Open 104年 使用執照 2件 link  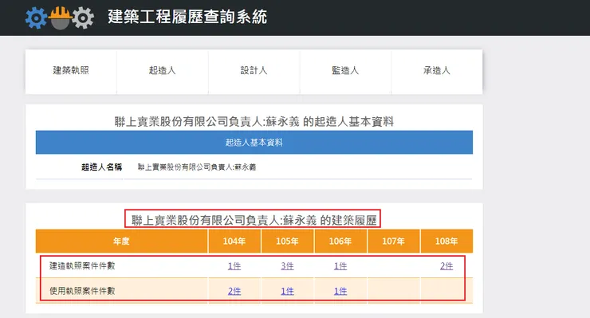tap(234, 291)
